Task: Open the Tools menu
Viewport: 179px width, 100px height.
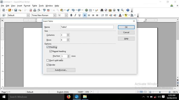Action: click(x=41, y=6)
